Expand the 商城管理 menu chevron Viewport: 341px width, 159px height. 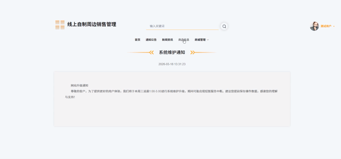point(208,40)
